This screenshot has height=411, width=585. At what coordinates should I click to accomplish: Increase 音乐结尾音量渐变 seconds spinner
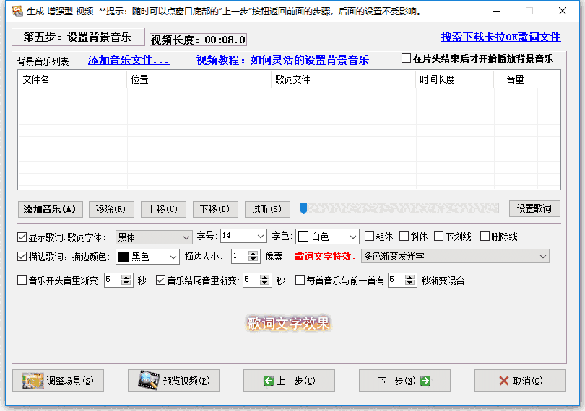tap(265, 277)
